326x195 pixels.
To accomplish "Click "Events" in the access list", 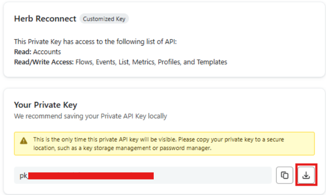I will (105, 62).
